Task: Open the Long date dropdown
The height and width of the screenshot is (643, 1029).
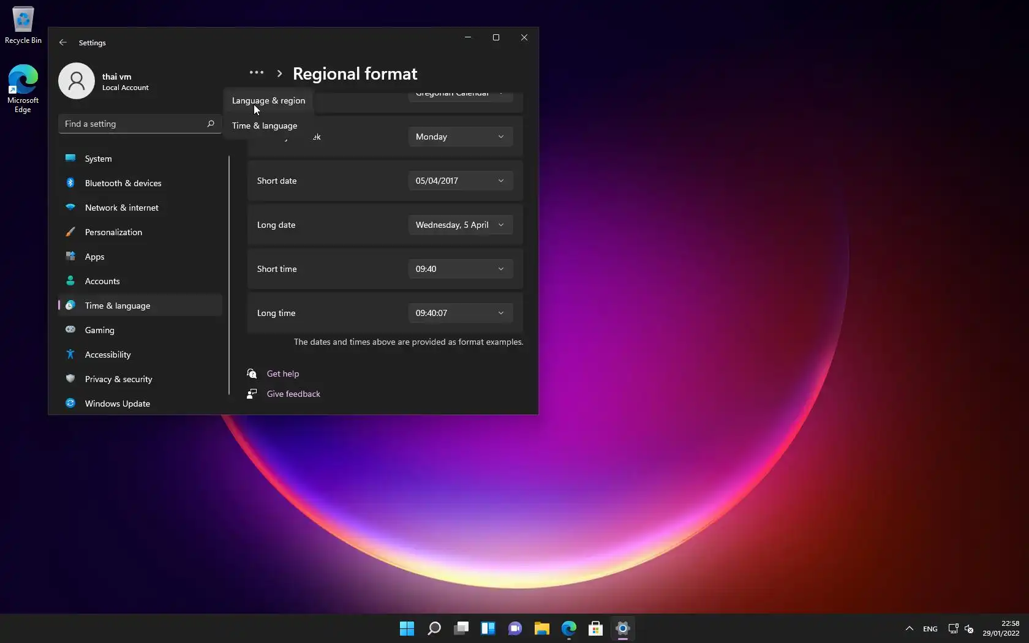Action: (x=461, y=225)
